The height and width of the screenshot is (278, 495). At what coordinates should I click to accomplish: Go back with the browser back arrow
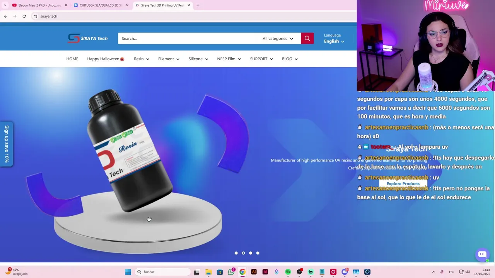point(5,16)
